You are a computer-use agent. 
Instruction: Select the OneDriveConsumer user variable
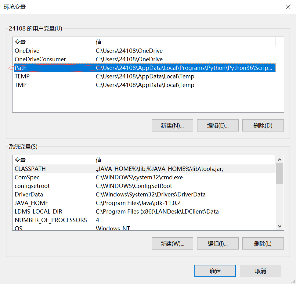(x=145, y=59)
